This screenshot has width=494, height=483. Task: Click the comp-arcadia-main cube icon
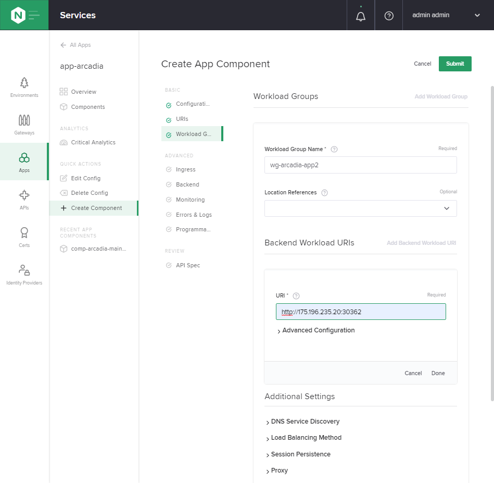(64, 249)
